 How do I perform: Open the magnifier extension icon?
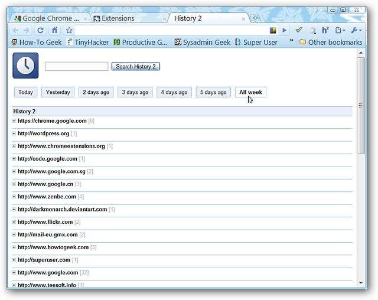(312, 31)
